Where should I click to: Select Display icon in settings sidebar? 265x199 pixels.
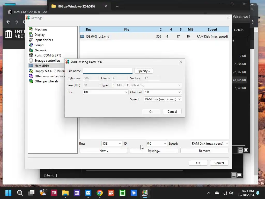[x=31, y=34]
